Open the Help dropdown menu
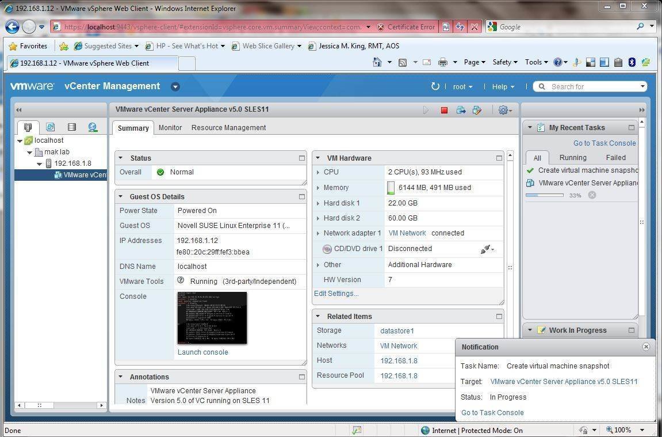Viewport: 662px width, 437px height. [503, 86]
